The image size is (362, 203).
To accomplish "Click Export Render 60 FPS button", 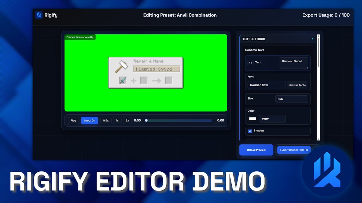I will tap(294, 150).
